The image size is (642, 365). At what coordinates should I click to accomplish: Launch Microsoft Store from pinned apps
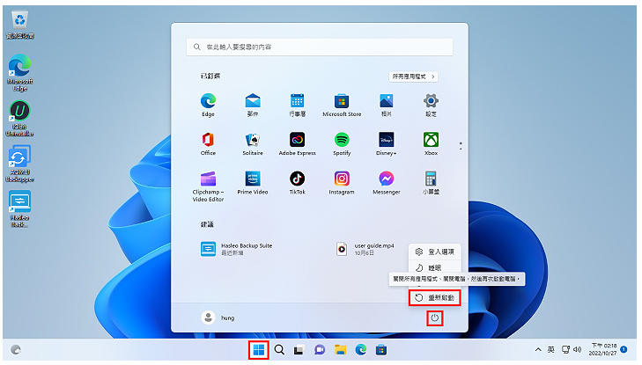(x=342, y=105)
